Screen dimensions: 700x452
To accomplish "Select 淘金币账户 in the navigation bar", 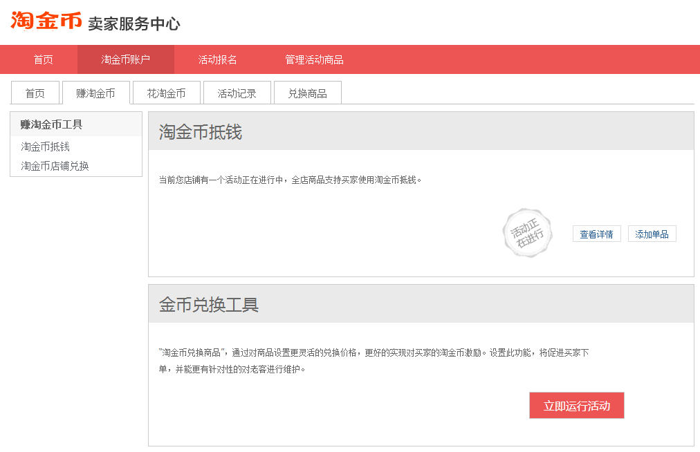I will coord(125,59).
